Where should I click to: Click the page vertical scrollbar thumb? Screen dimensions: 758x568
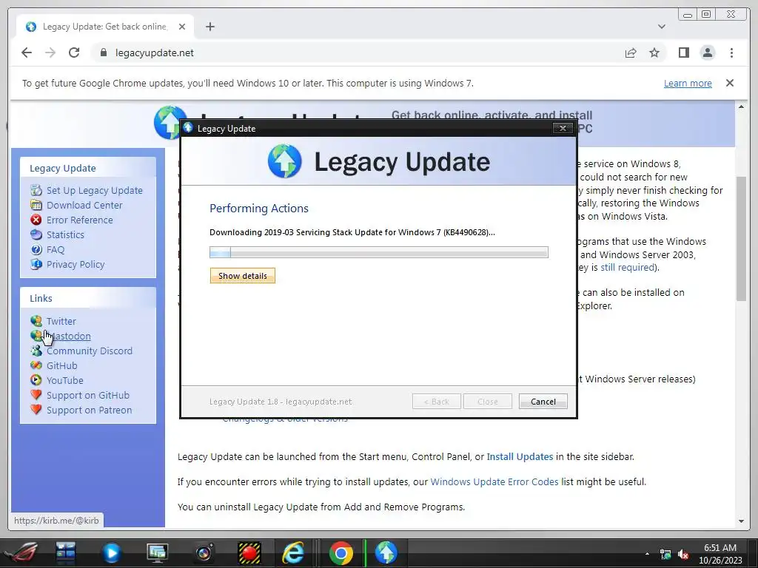point(741,239)
